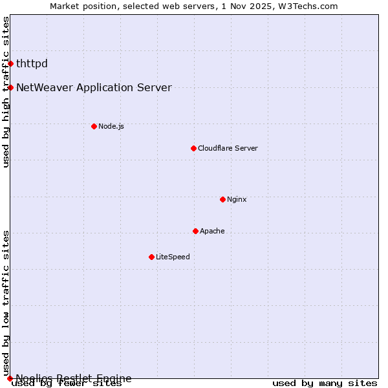Viewport: 388px width, 388px height.
Task: Click the 'used by high traffic sites' axis label
Action: pyautogui.click(x=6, y=92)
